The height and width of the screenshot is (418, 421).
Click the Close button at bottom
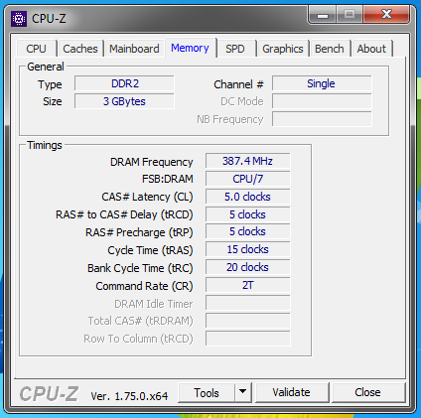click(367, 392)
